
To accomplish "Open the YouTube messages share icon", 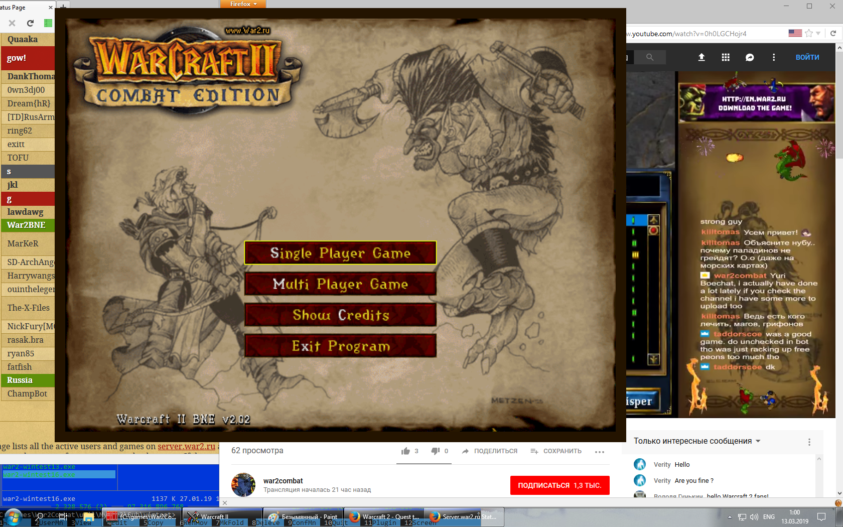I will pyautogui.click(x=750, y=57).
